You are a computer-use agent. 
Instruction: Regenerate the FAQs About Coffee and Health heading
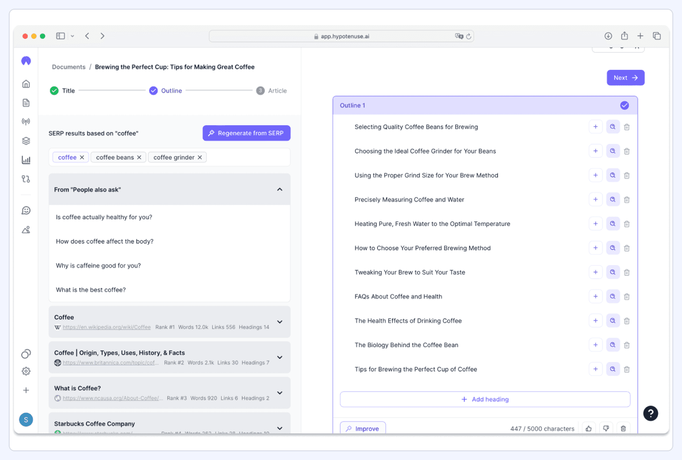click(612, 296)
